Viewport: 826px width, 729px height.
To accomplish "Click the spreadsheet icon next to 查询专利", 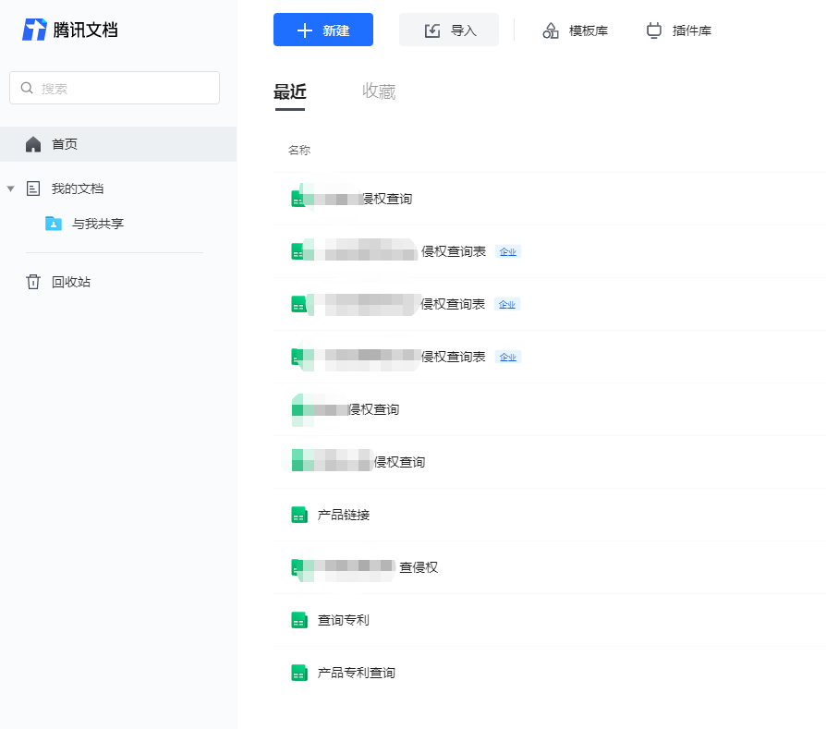I will [298, 619].
